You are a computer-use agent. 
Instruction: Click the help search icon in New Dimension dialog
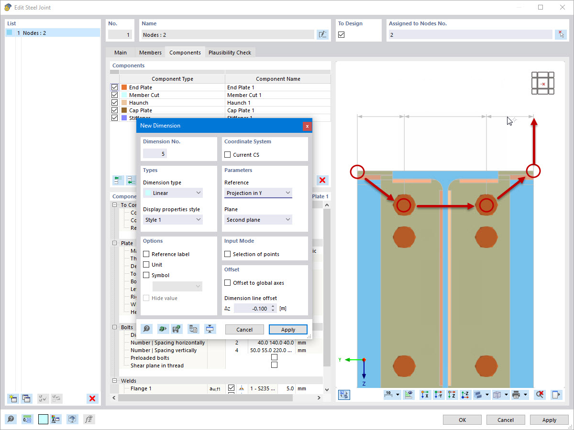click(x=146, y=329)
